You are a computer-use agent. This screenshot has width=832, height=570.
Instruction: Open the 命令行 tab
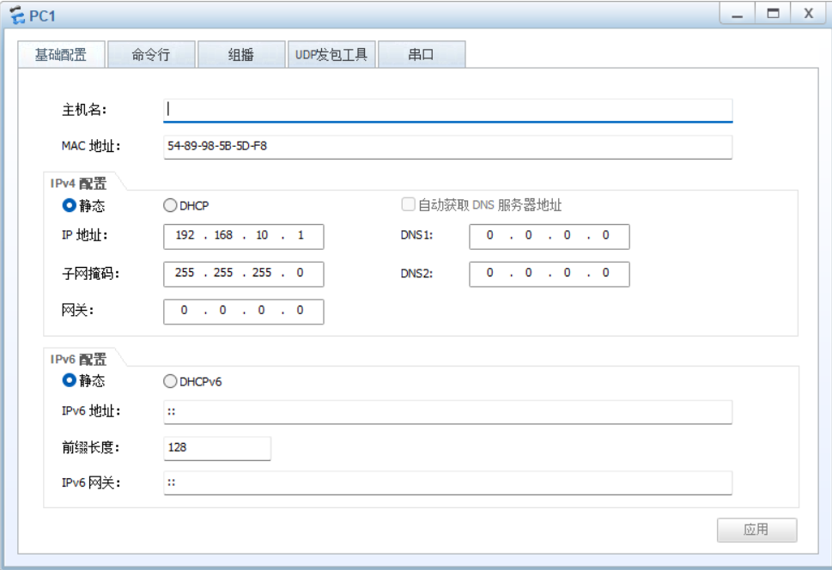(151, 55)
